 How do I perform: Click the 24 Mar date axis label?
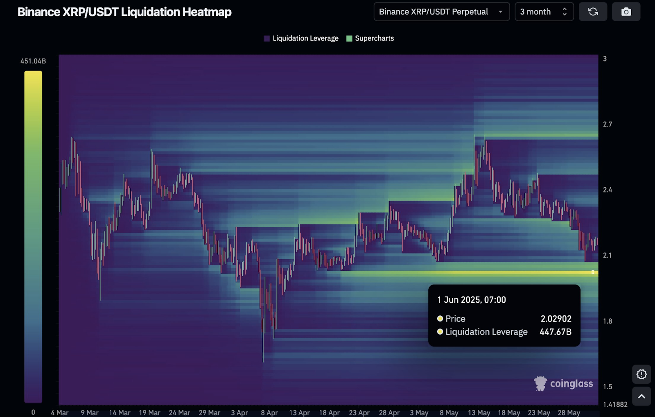(179, 412)
